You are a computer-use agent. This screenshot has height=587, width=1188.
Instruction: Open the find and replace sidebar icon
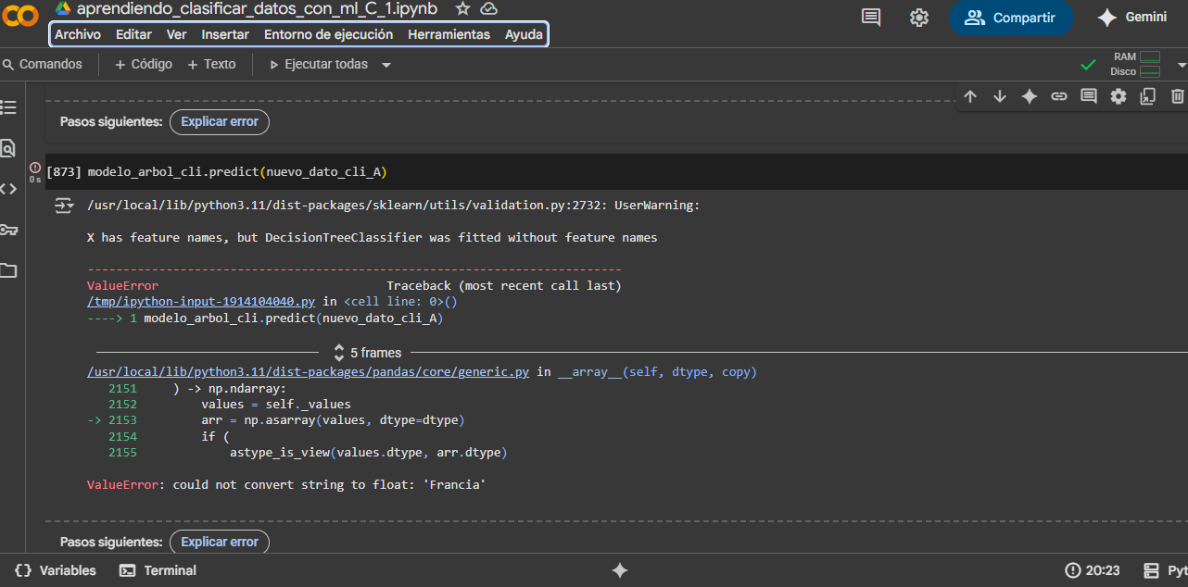(x=8, y=148)
